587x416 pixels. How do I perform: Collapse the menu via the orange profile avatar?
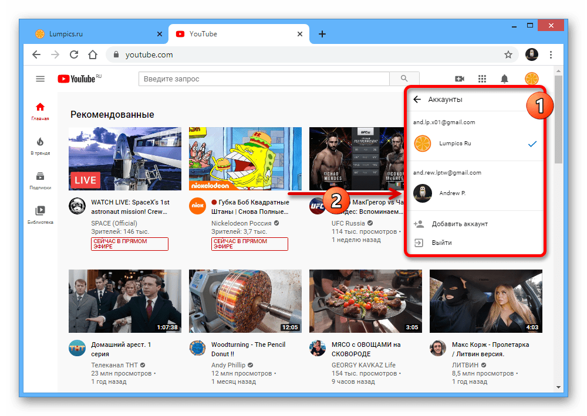[x=531, y=79]
